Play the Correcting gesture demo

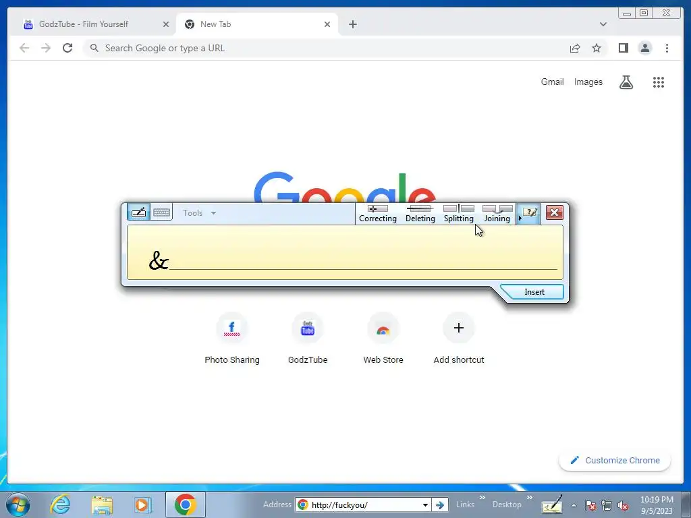(x=378, y=214)
